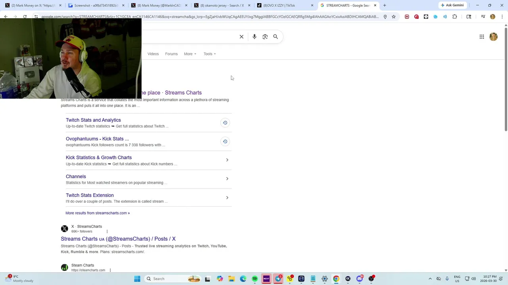Open Streams Charts (@StreamsCharts) / Posts / X
The image size is (508, 285).
point(118,239)
